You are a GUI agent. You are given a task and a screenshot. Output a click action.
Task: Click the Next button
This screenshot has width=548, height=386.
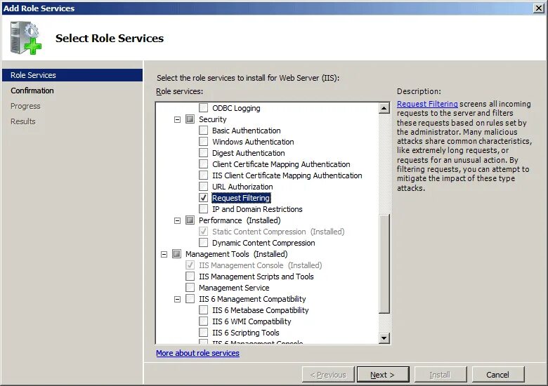[x=383, y=375]
